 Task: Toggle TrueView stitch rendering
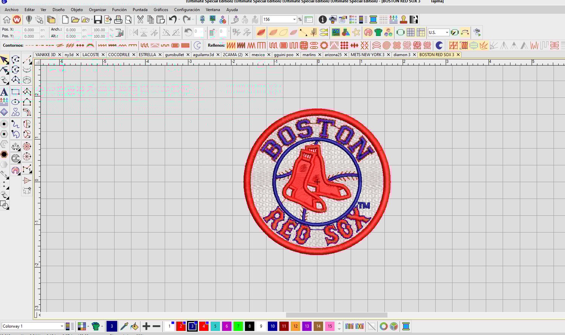pyautogui.click(x=261, y=32)
